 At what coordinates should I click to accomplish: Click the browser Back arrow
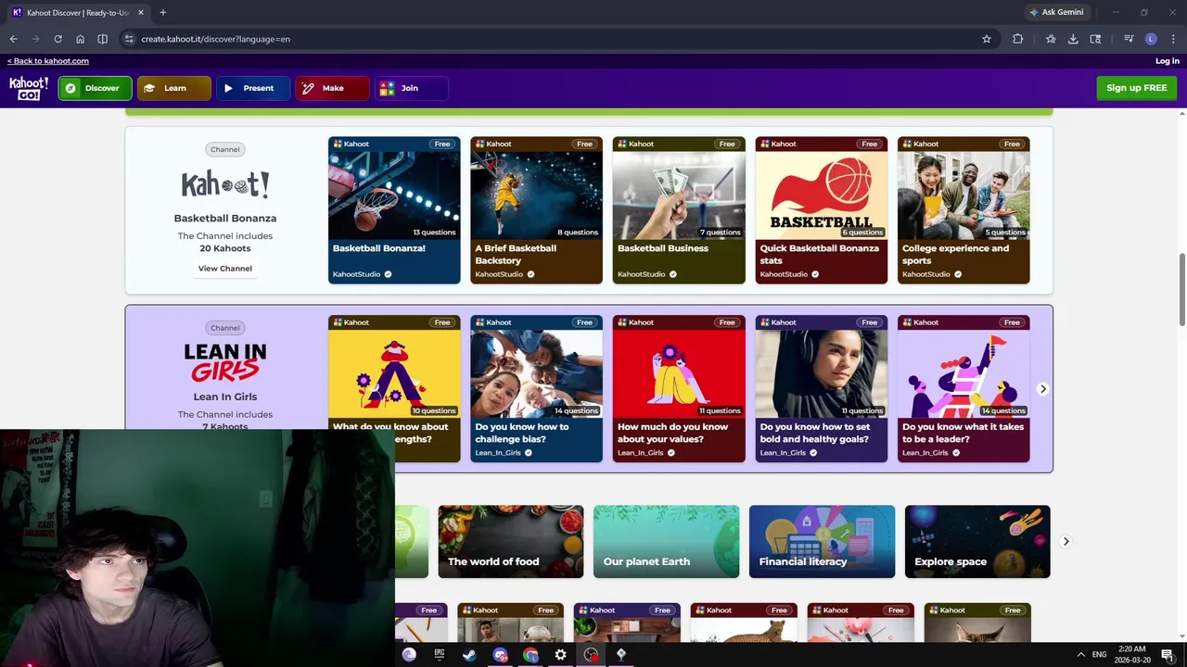pos(13,39)
